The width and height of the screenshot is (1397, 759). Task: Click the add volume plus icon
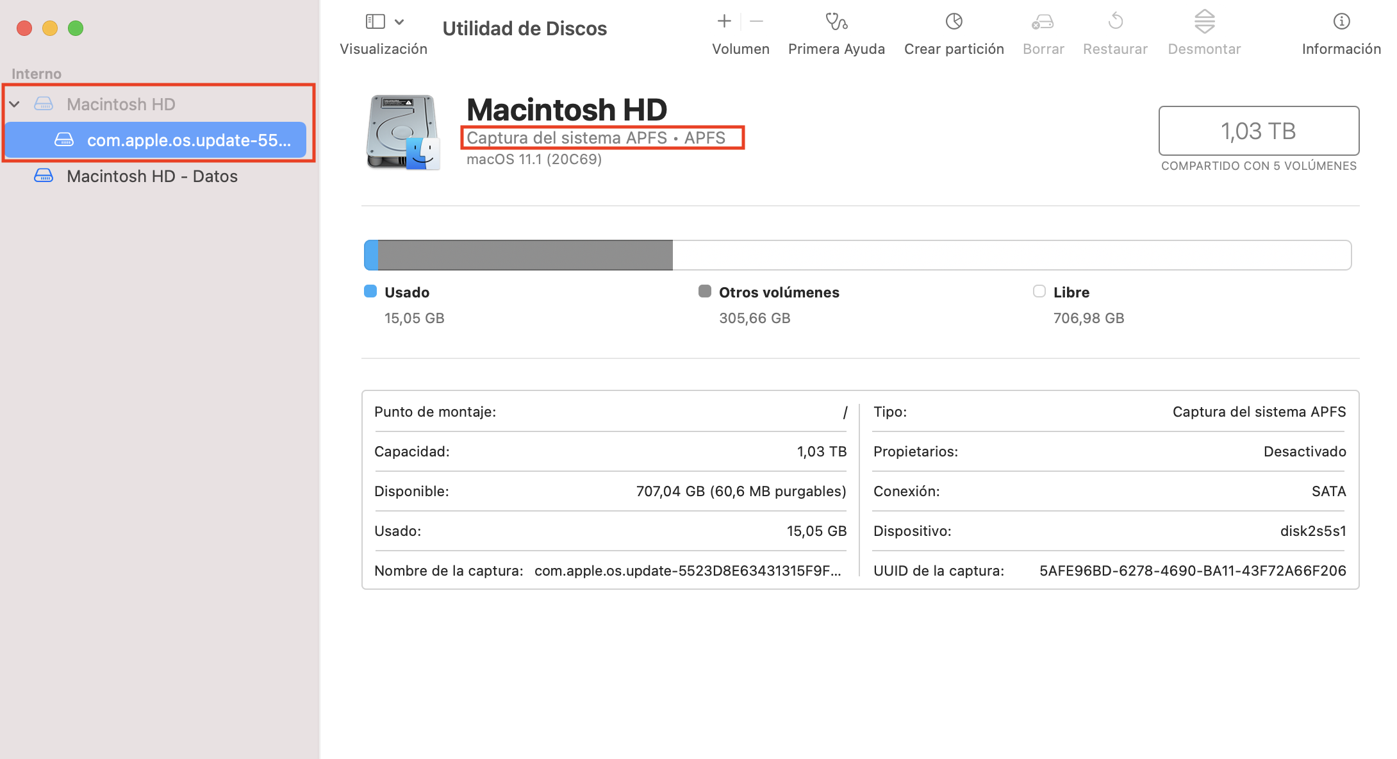724,22
